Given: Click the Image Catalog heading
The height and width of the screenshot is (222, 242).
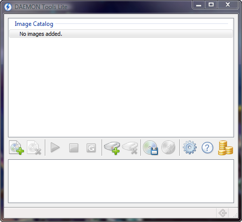Looking at the screenshot, I should click(34, 24).
